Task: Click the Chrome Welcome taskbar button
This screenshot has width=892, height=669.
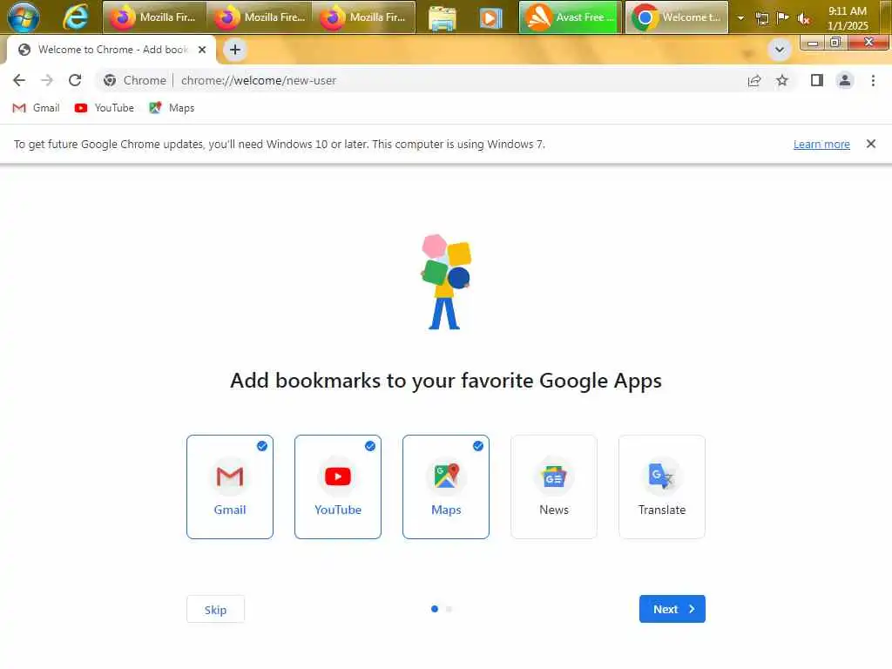Action: pyautogui.click(x=677, y=17)
